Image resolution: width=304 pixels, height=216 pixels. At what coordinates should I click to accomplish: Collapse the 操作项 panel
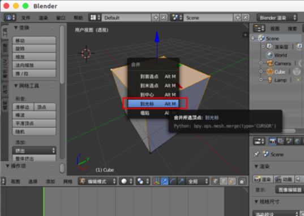coord(7,166)
